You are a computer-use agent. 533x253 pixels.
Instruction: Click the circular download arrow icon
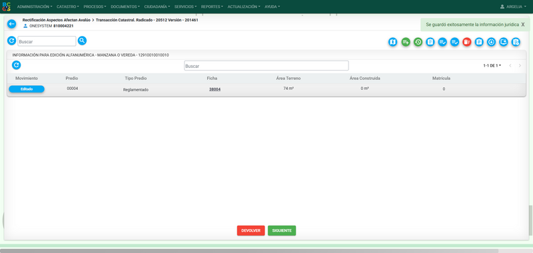[491, 42]
